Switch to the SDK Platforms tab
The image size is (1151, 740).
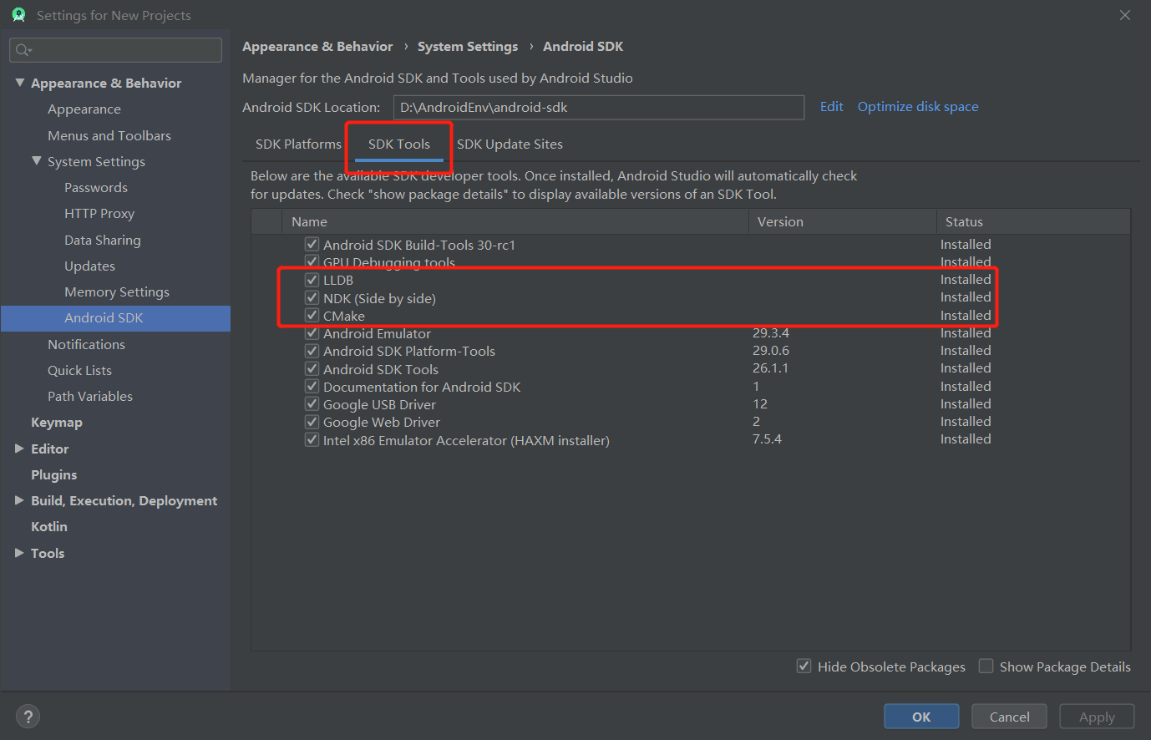pos(298,144)
